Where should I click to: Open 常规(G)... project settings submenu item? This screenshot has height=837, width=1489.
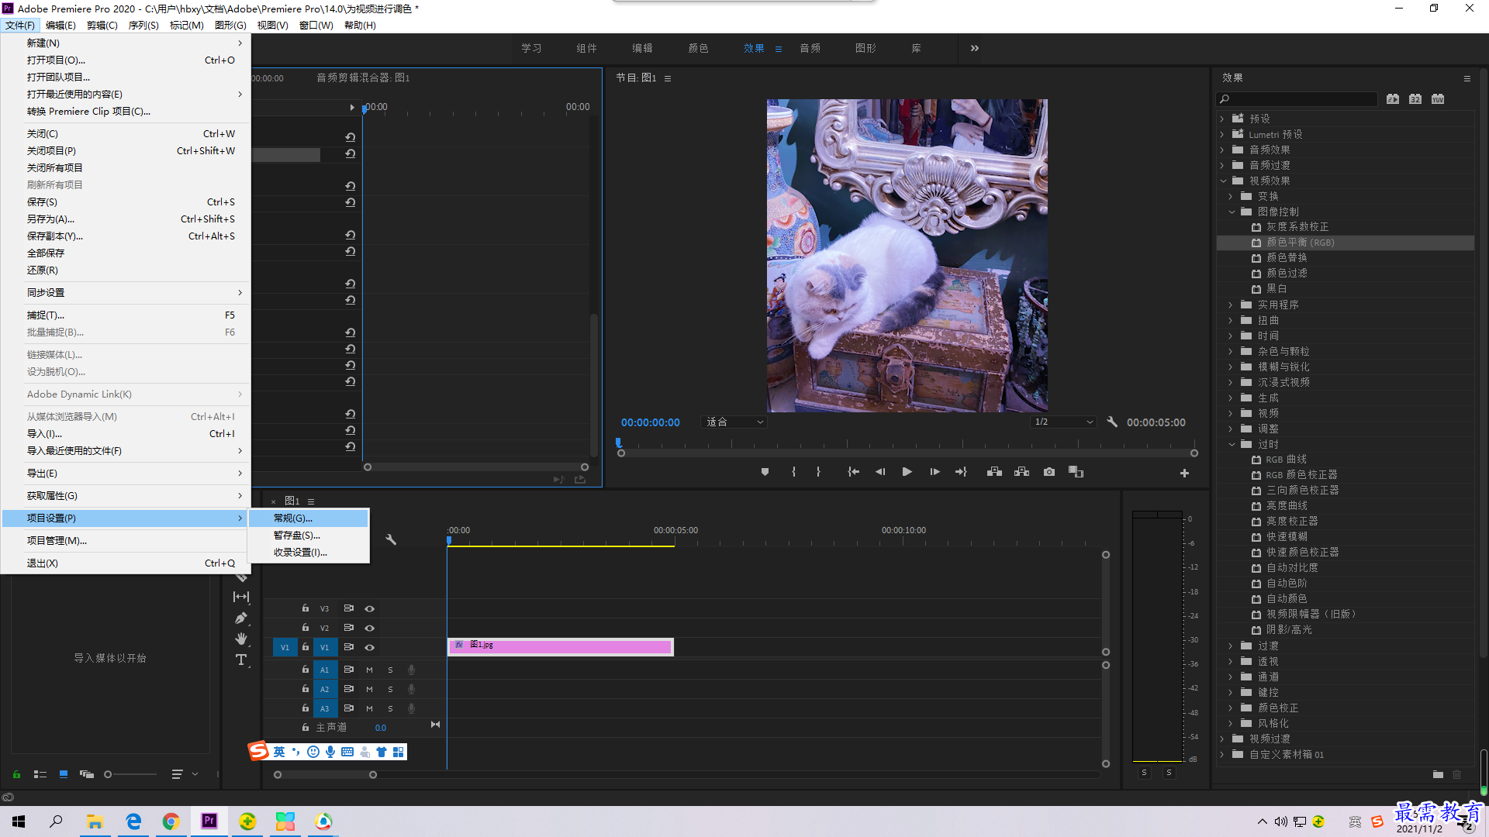(308, 518)
